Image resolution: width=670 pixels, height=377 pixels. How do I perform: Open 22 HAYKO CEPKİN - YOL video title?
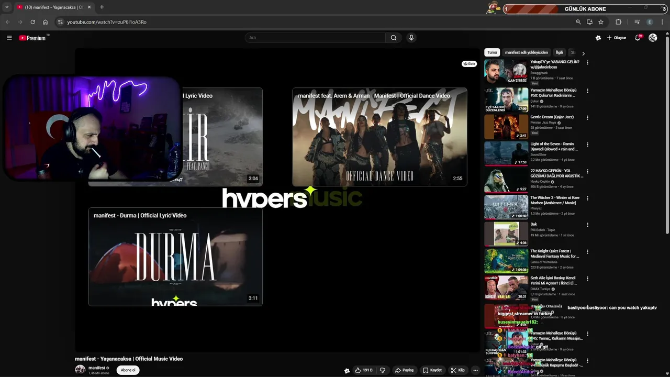click(556, 173)
